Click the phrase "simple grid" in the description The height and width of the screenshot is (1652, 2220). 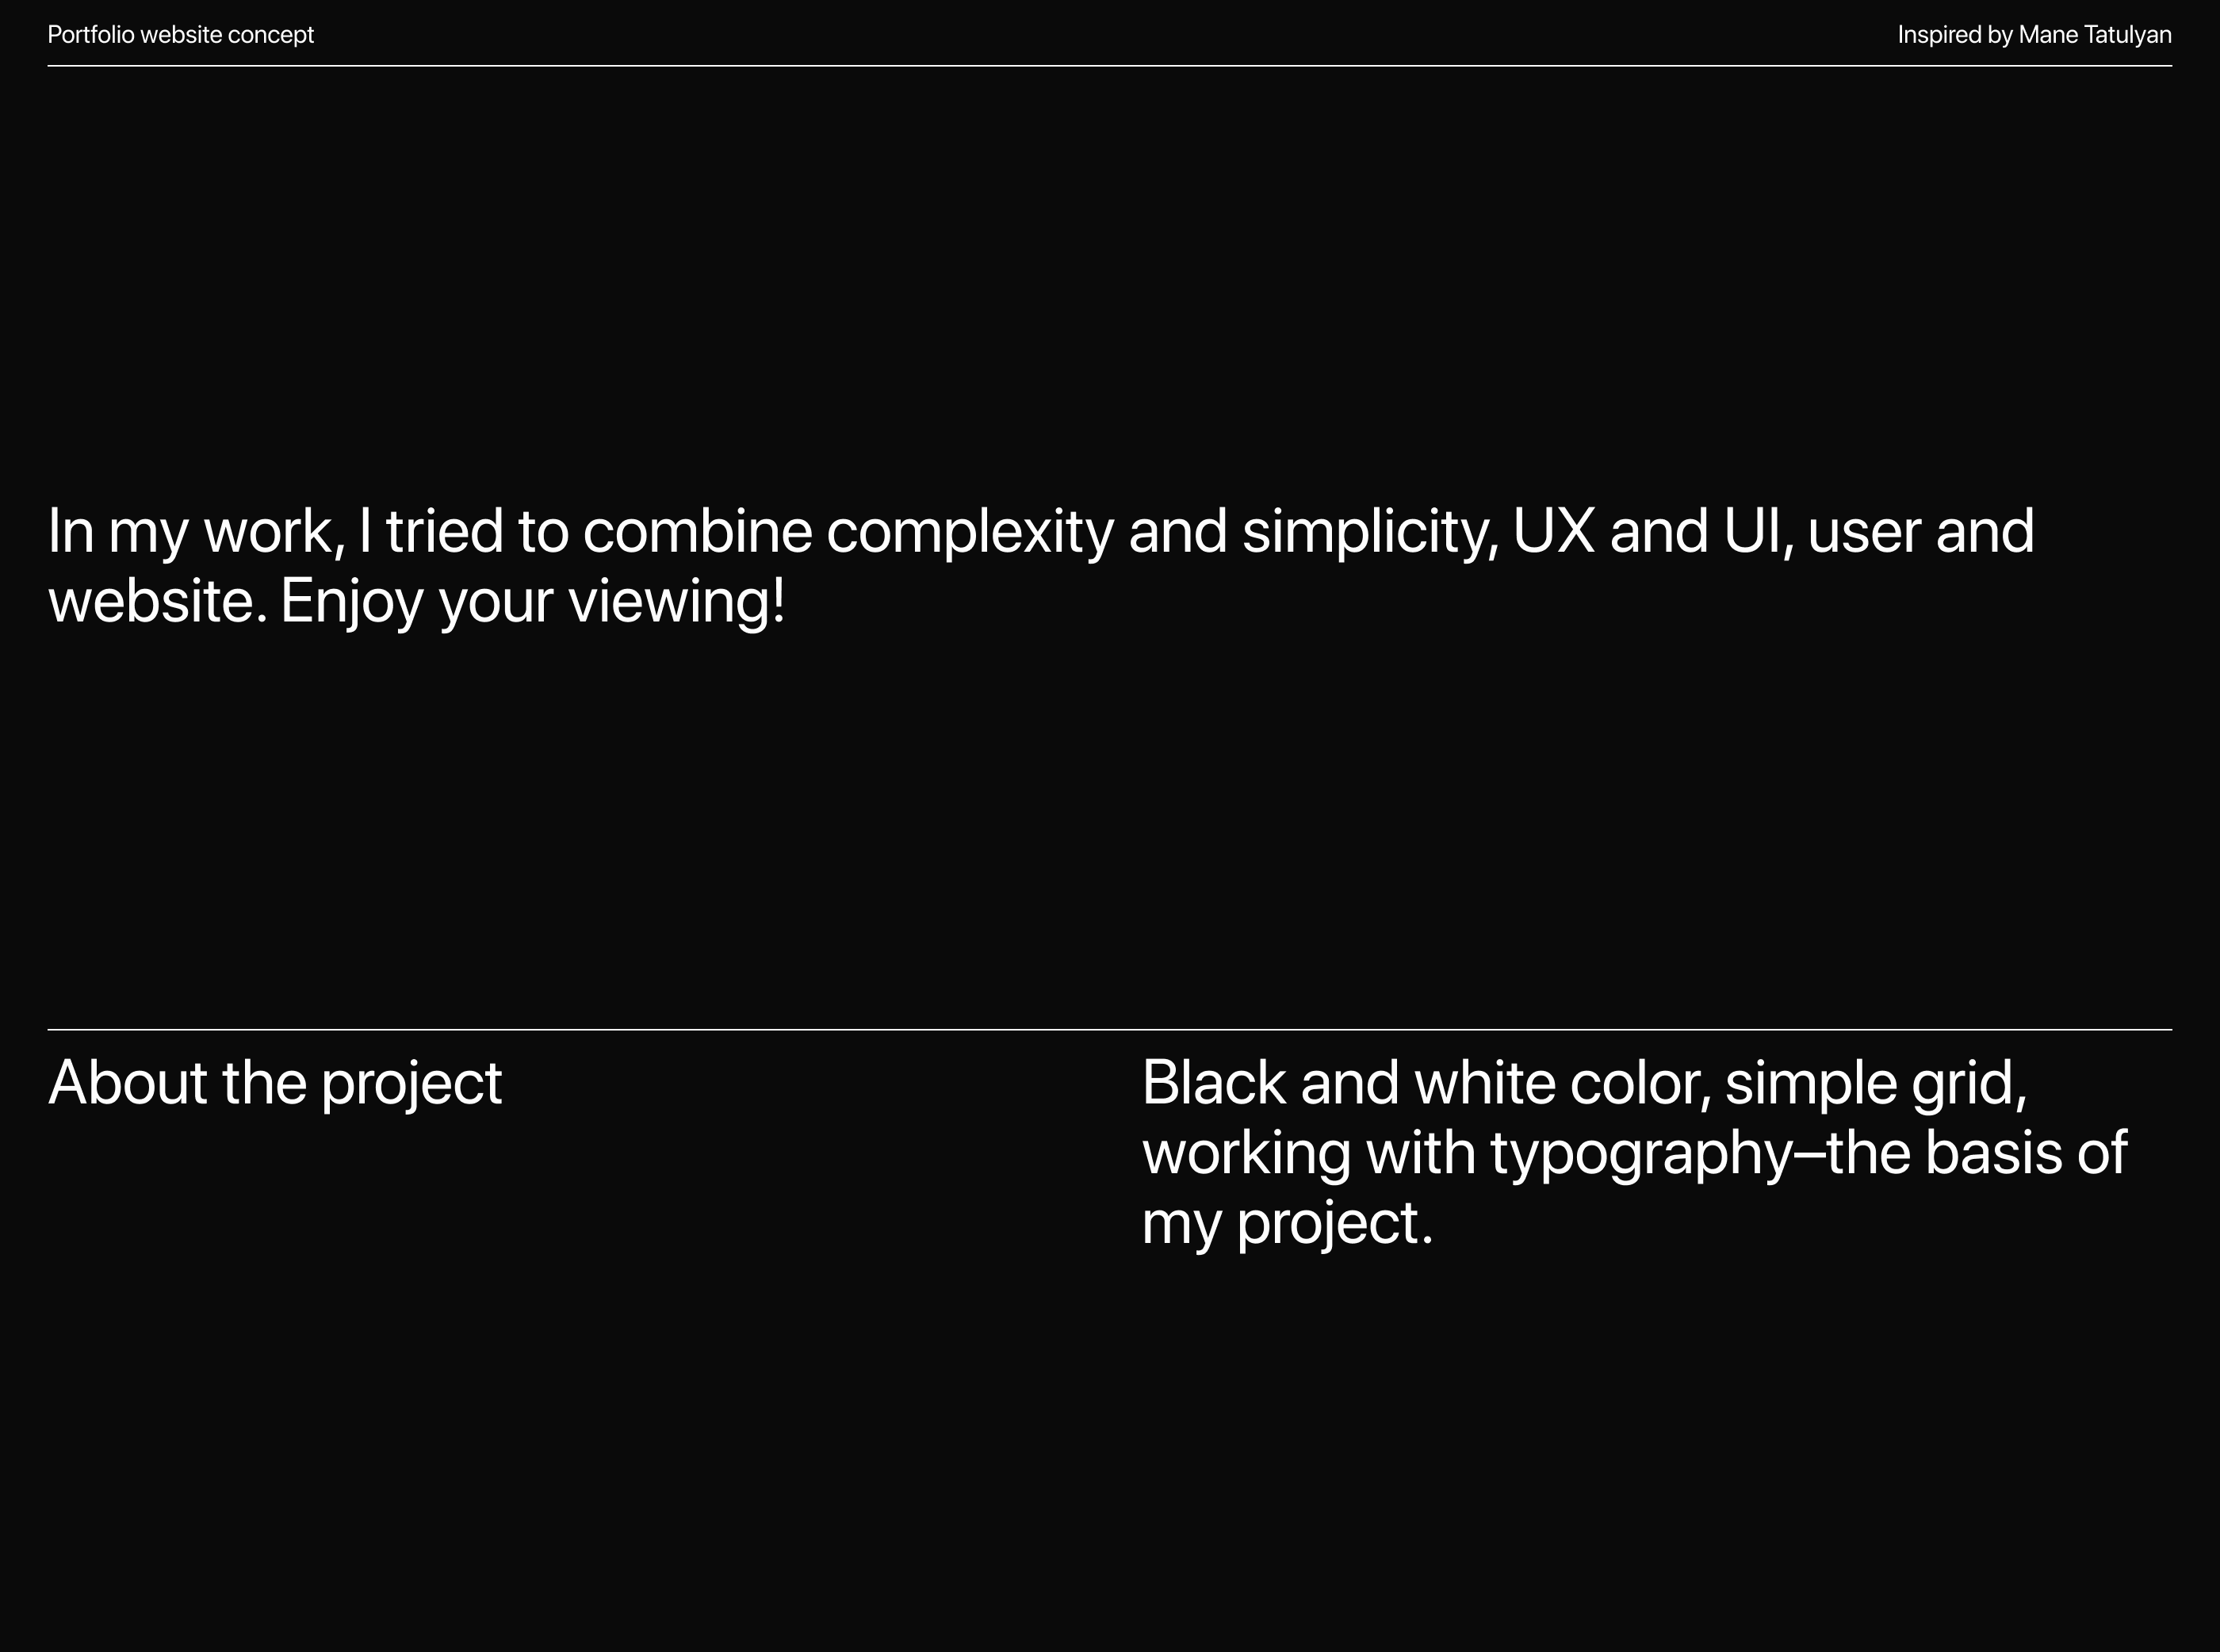(x=1874, y=1082)
